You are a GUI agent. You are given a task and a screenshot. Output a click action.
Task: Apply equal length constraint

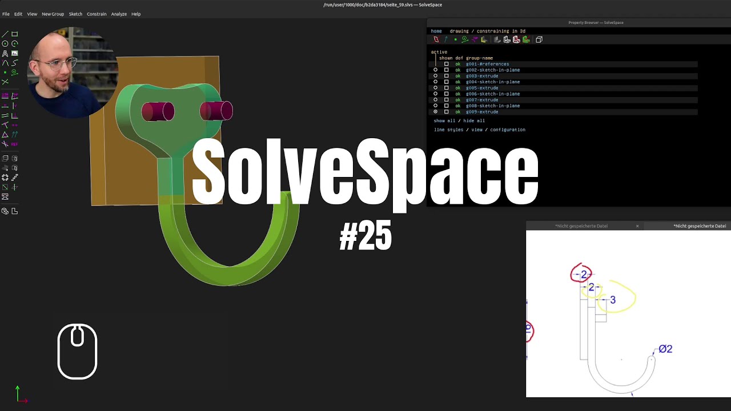click(x=5, y=134)
